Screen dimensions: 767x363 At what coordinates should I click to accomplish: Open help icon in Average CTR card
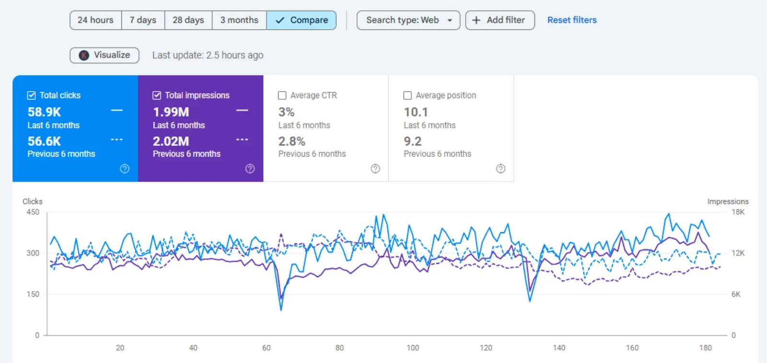click(375, 169)
